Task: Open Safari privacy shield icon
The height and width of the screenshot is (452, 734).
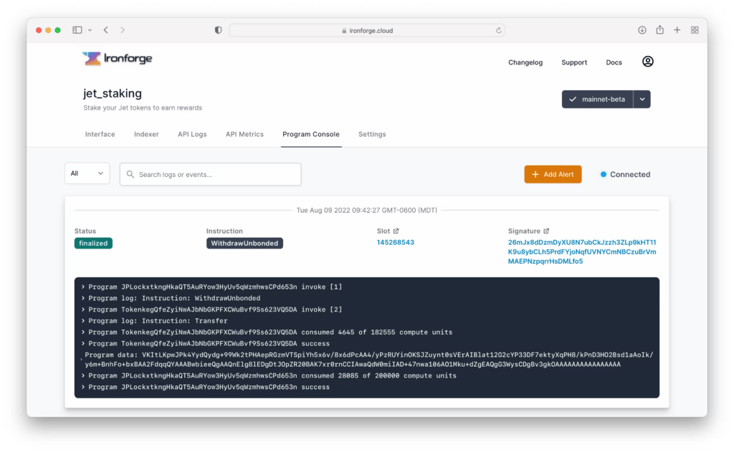Action: [x=218, y=30]
